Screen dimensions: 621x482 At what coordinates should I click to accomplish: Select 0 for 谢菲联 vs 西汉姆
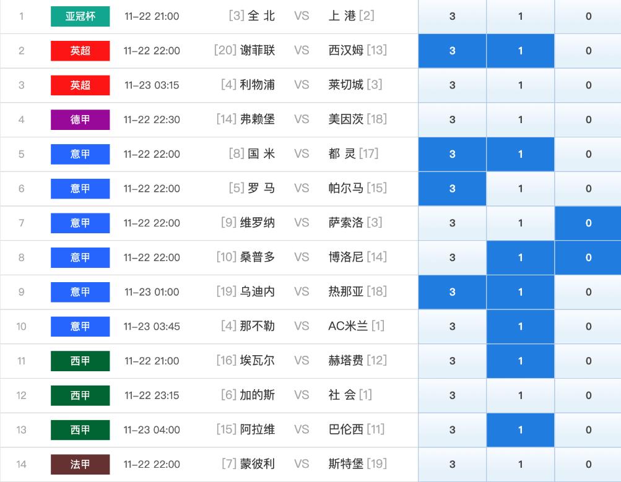588,51
